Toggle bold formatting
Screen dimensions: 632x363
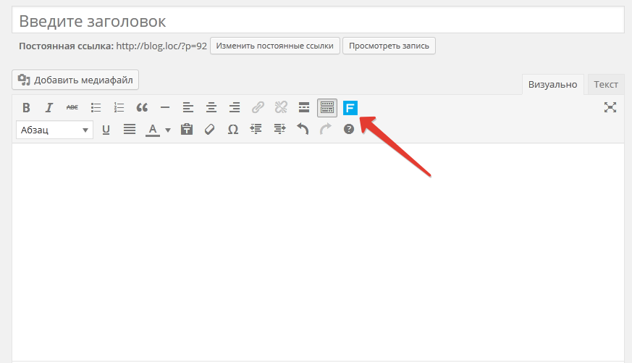point(26,108)
